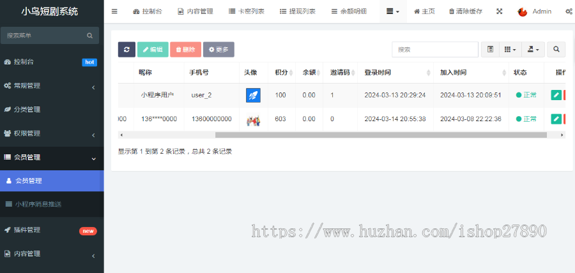Sort by the 积分 column header
The height and width of the screenshot is (273, 575).
pyautogui.click(x=282, y=73)
